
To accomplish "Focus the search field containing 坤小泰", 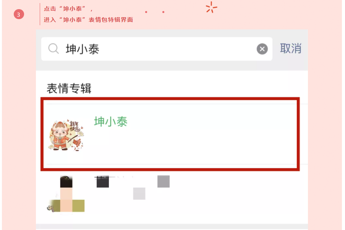I will tap(157, 49).
